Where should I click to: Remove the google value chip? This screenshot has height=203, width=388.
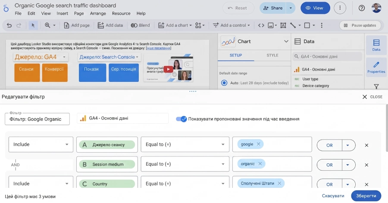[x=258, y=144]
